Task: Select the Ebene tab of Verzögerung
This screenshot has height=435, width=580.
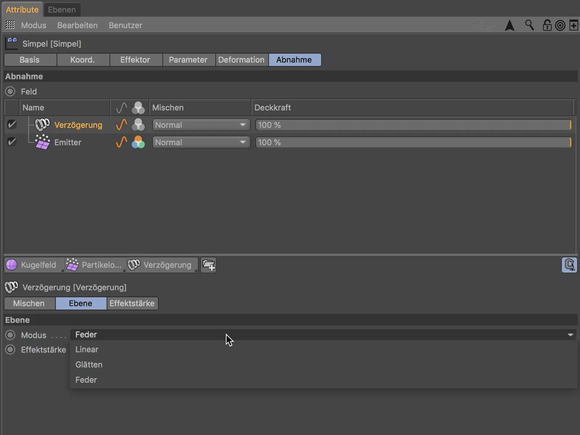Action: [x=80, y=303]
